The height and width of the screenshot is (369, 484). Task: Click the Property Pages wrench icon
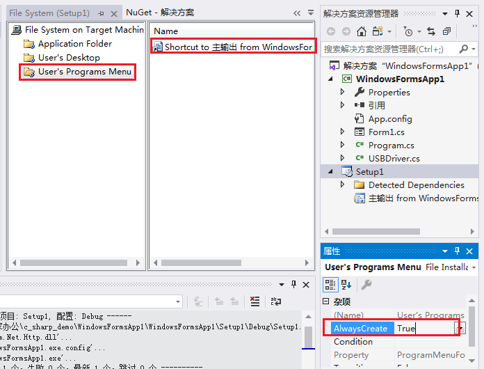click(366, 285)
